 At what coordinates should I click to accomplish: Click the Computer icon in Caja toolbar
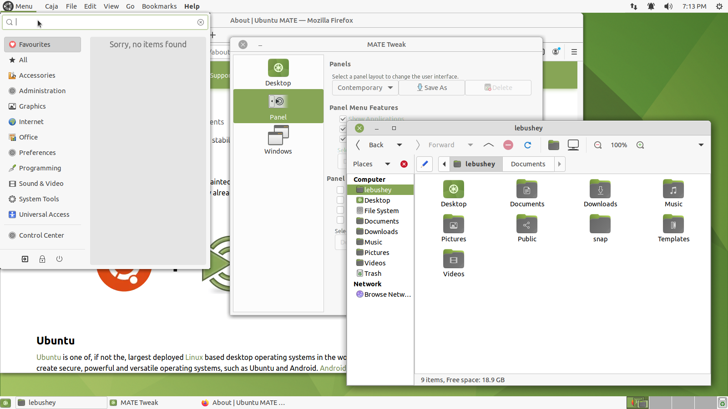pos(573,145)
